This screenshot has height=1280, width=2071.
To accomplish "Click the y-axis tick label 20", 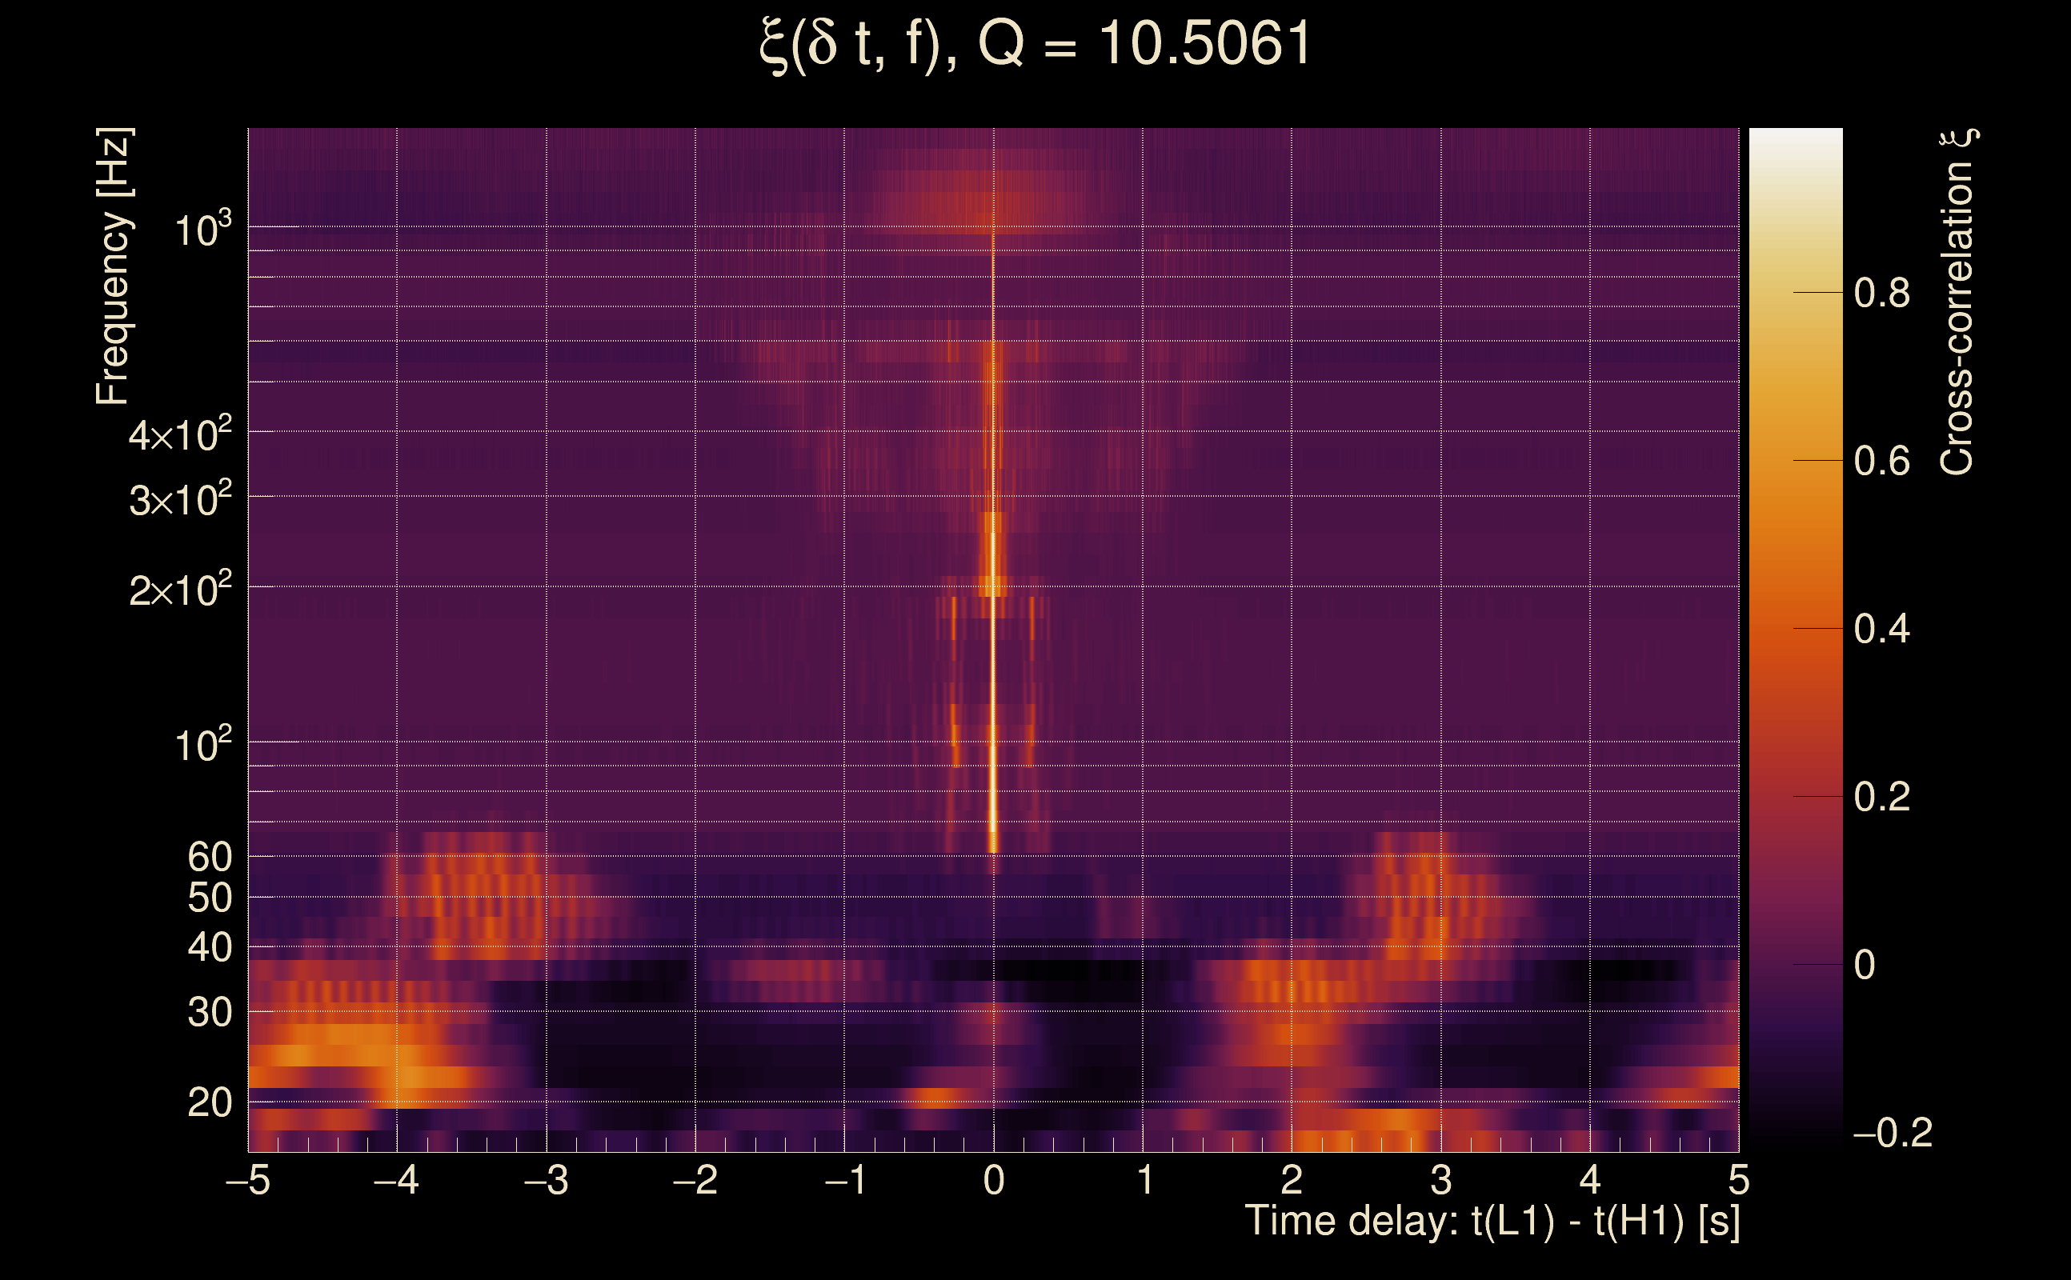I will (209, 1103).
